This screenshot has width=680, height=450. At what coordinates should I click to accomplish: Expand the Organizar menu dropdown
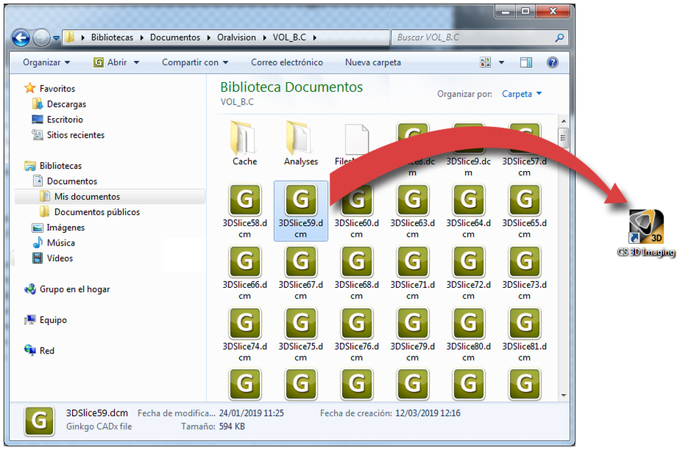tap(46, 62)
